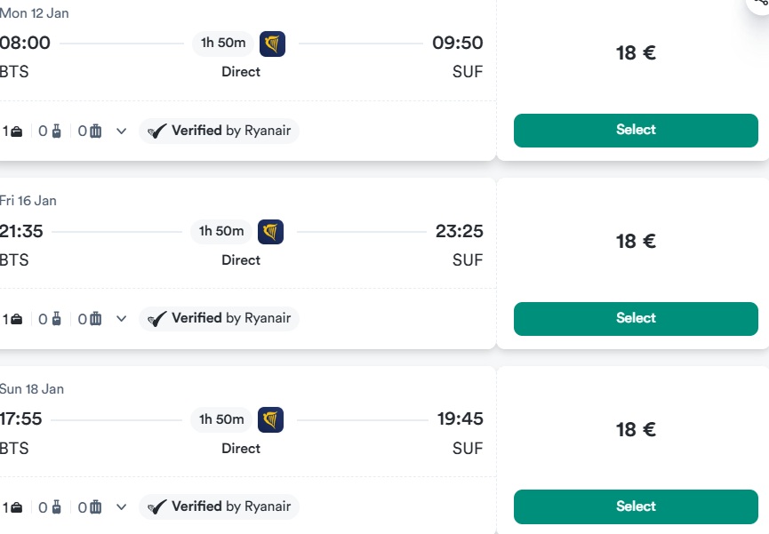Click Ryanair logo on Fri 16 Jan flight

click(x=270, y=232)
